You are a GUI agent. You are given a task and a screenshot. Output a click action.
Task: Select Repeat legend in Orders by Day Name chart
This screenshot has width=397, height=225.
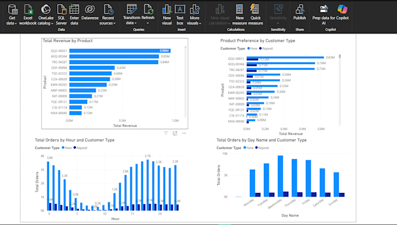tap(262, 148)
